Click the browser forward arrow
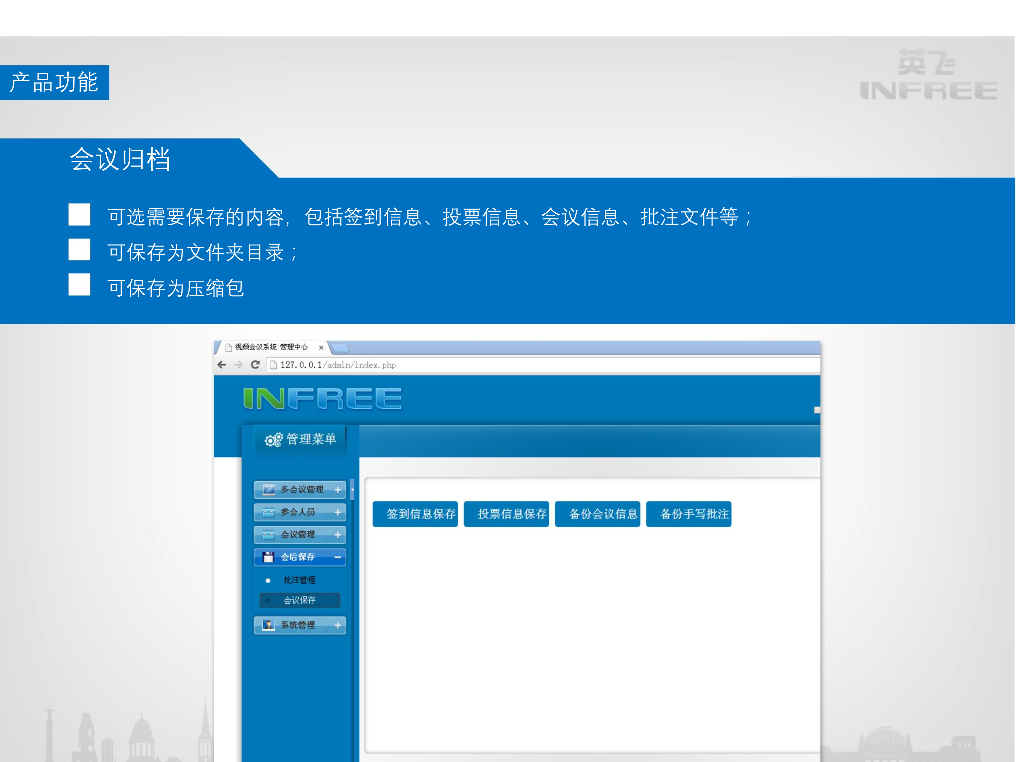 [x=238, y=365]
